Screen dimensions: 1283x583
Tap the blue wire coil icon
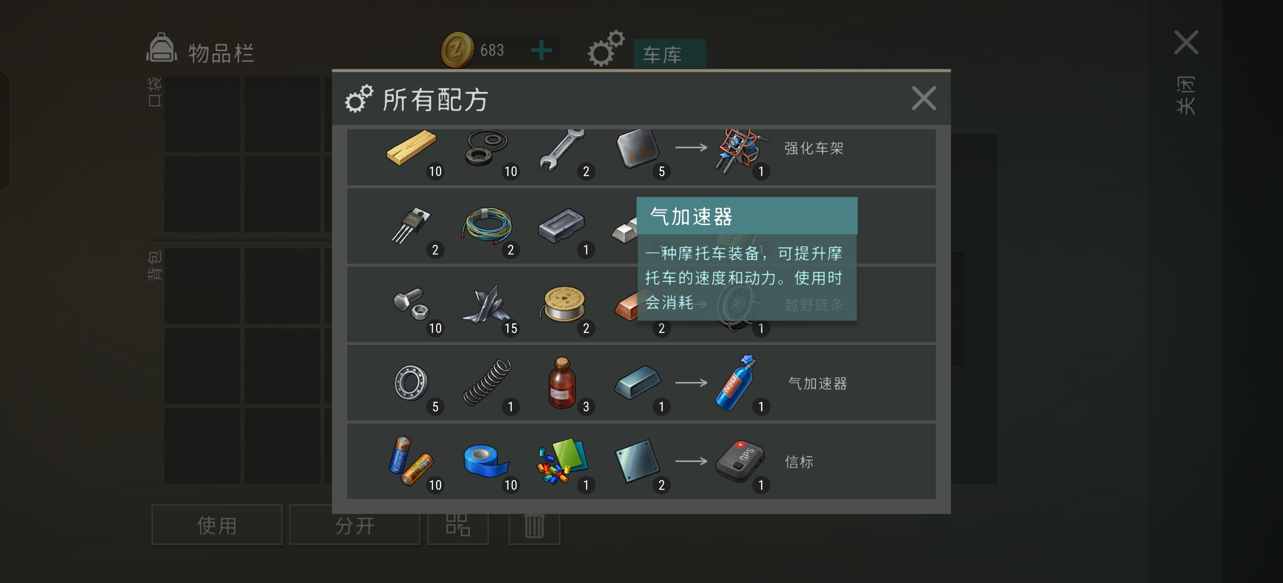coord(486,226)
